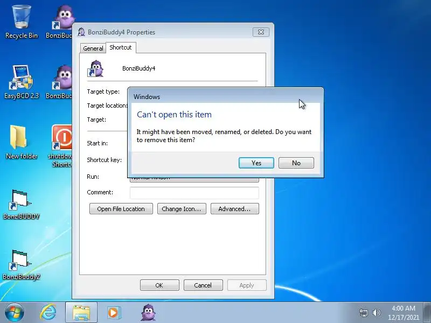Open the Recycle Bin desktop icon
This screenshot has height=323, width=431.
22,23
